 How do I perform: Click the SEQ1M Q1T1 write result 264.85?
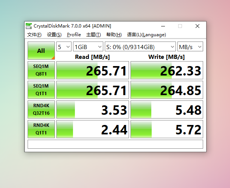[x=167, y=90]
